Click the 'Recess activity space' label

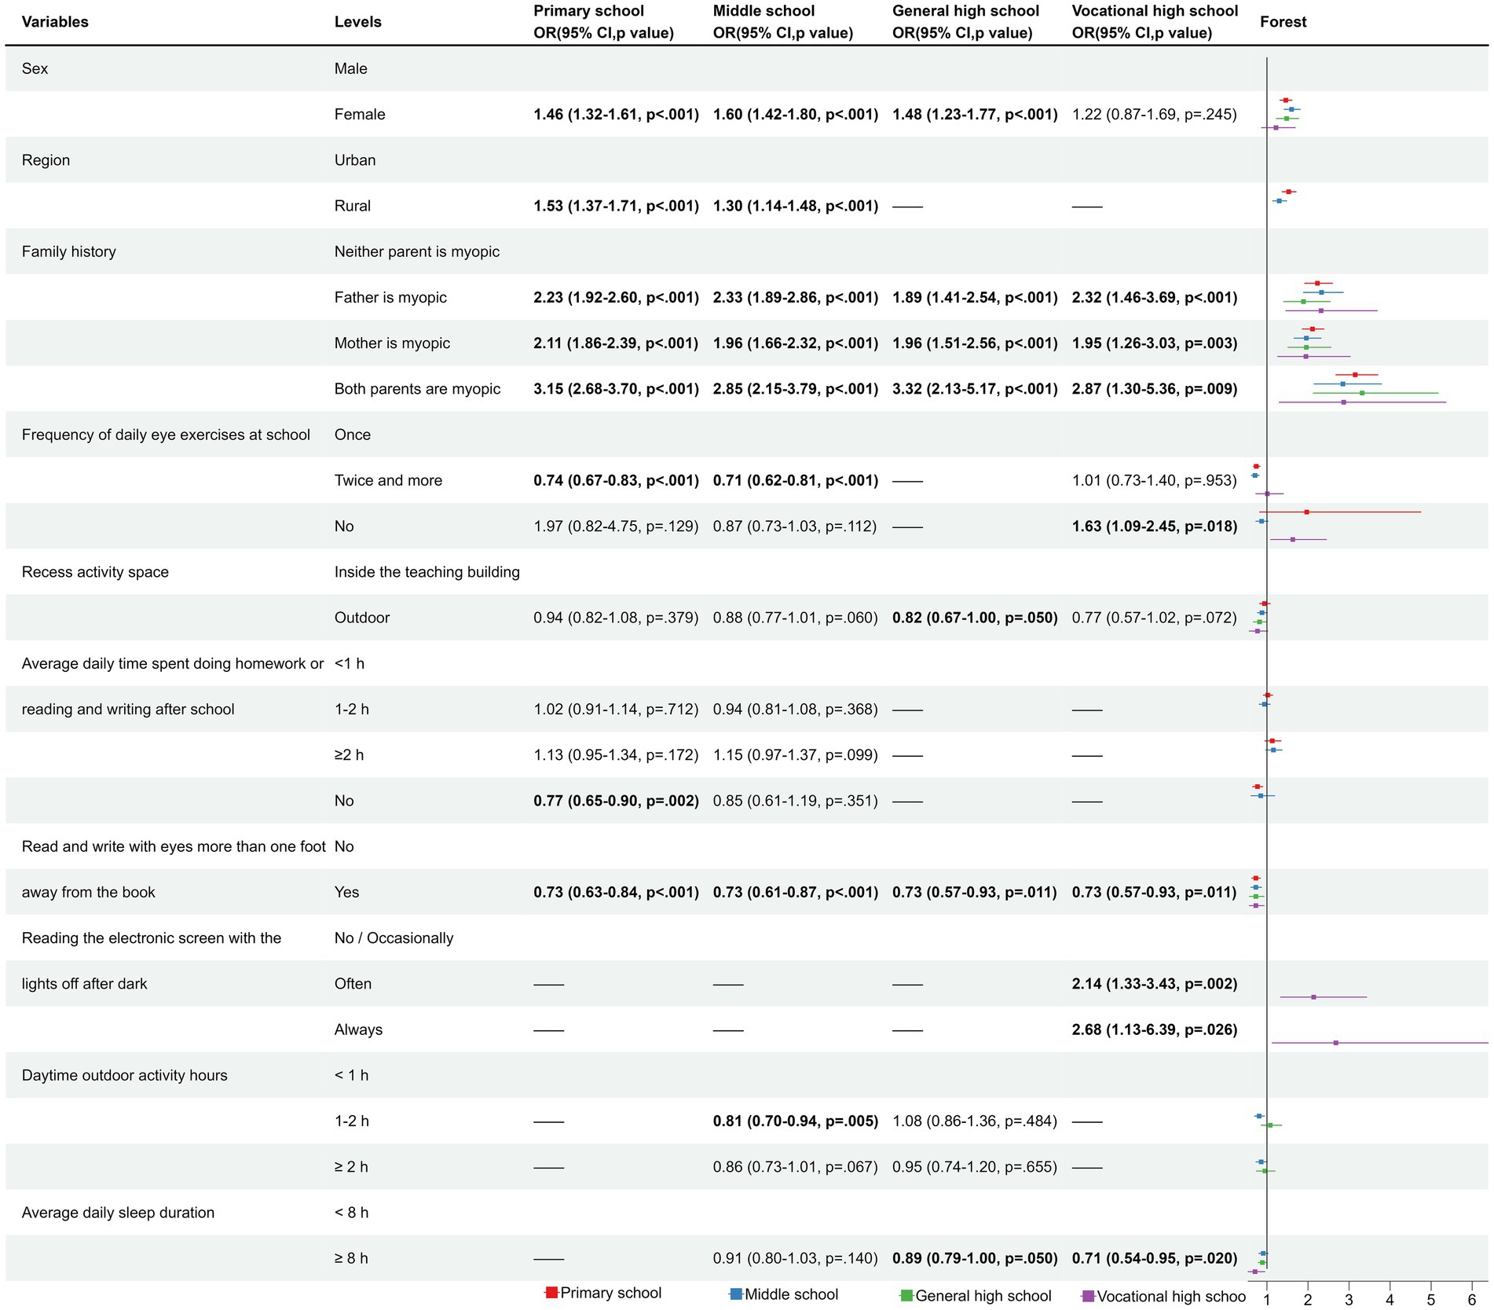[x=95, y=572]
